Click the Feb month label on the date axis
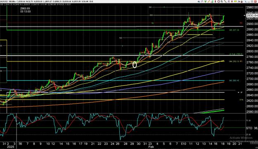Screen dimensions: 258x149 pos(151,147)
